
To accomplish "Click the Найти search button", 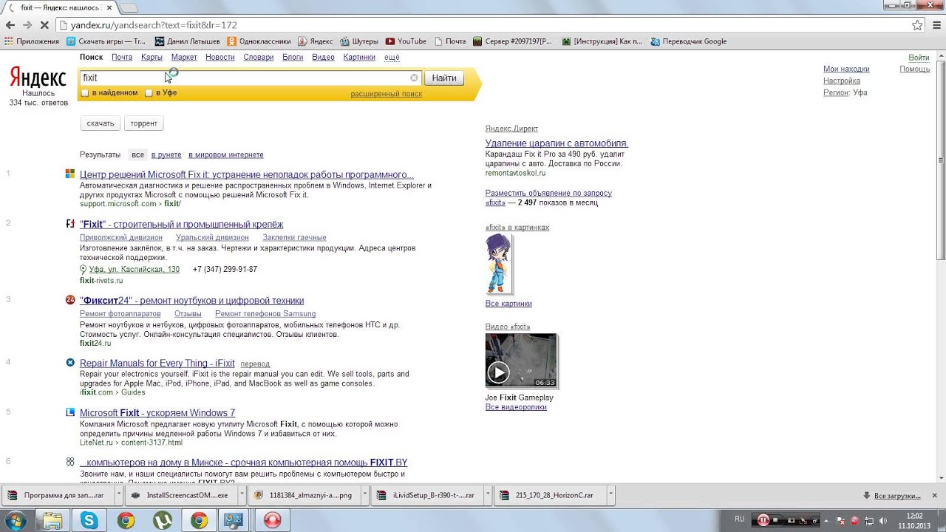I will (444, 78).
